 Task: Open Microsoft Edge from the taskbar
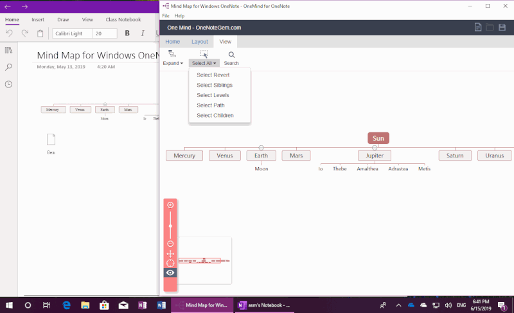click(x=67, y=305)
